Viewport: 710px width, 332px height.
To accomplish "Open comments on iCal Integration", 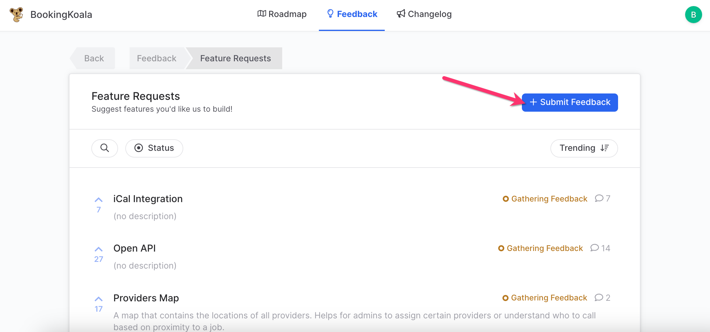I will point(602,198).
